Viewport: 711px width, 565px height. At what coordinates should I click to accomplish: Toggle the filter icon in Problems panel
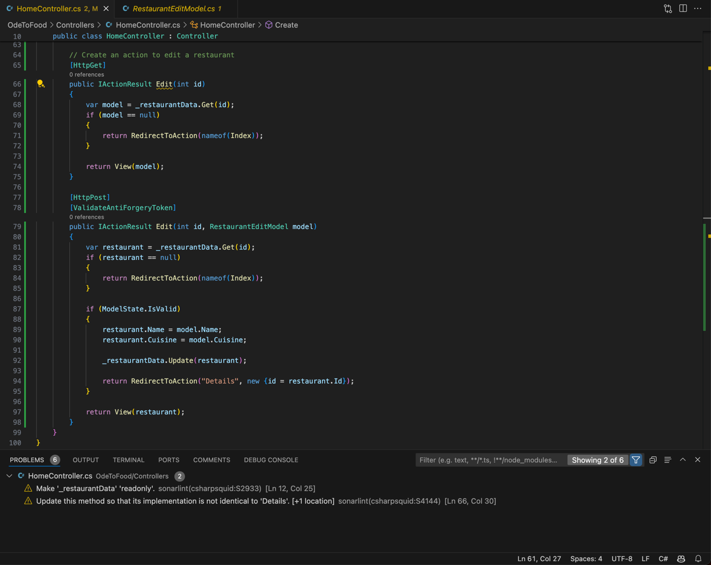(x=636, y=460)
